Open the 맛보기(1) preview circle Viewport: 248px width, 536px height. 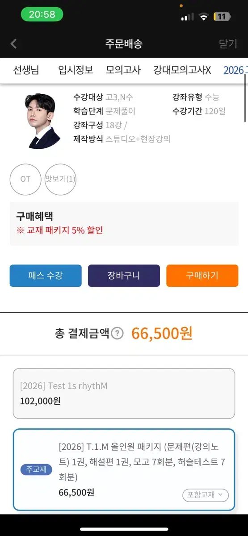(x=60, y=179)
